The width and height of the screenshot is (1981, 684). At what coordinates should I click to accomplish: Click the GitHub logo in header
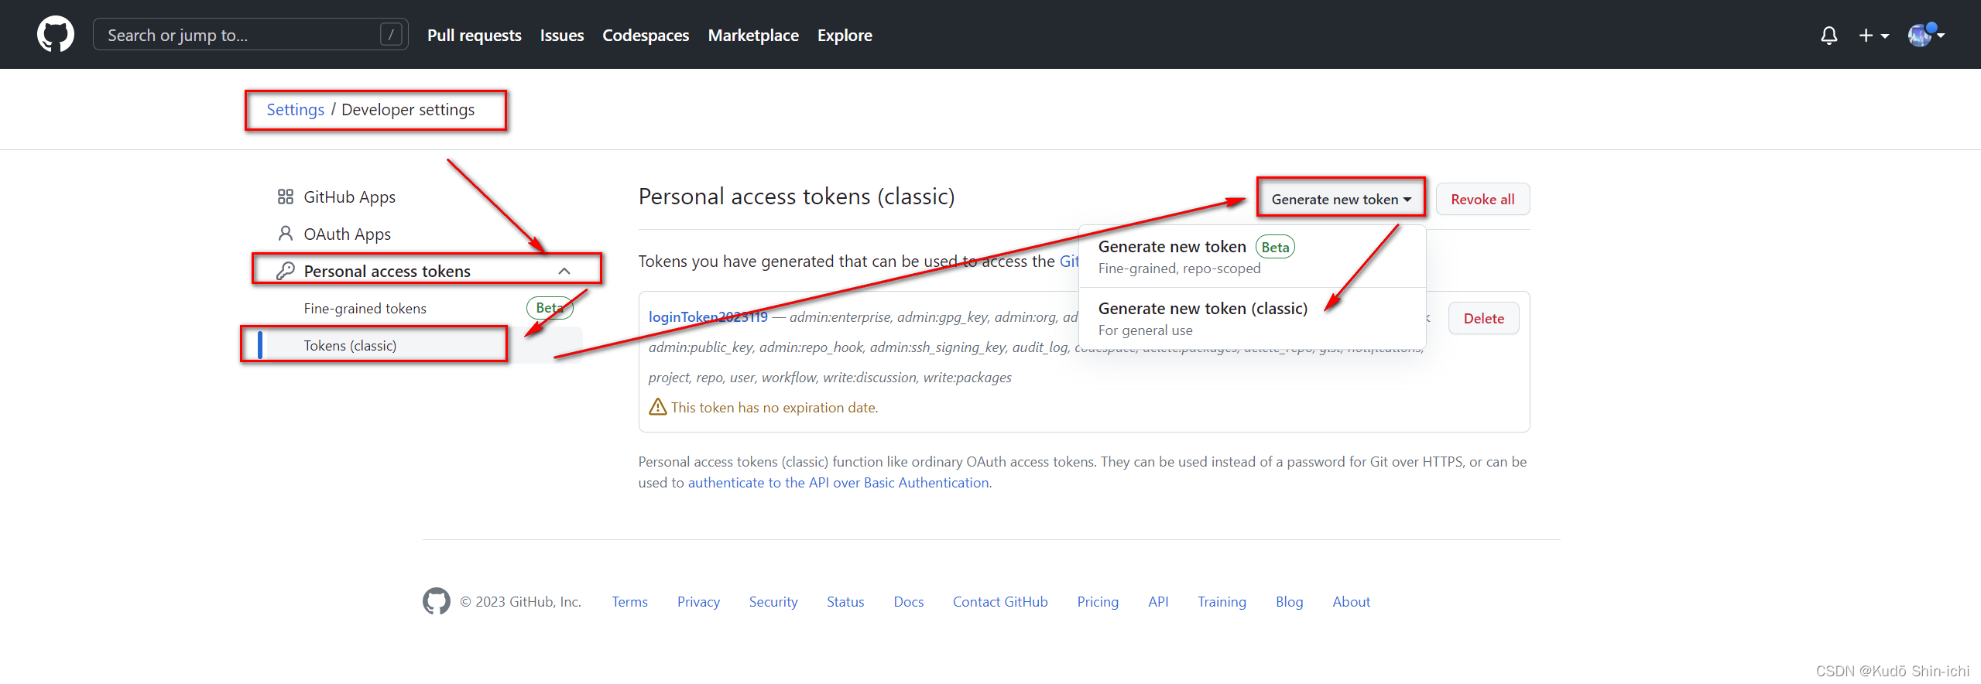pos(56,35)
